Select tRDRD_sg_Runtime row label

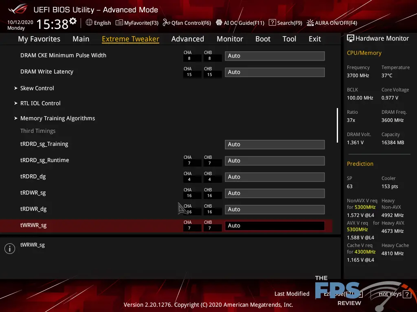pos(45,160)
